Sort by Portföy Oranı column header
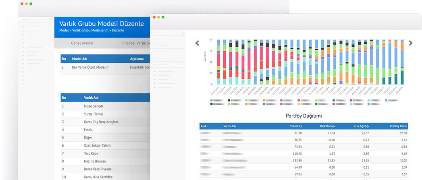This screenshot has height=180, width=422. point(398,126)
